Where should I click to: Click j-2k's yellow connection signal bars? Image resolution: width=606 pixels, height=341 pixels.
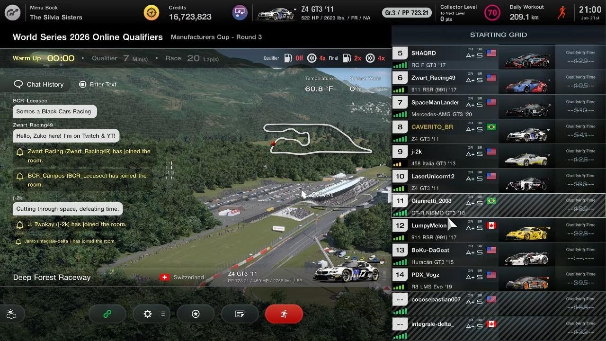tap(398, 164)
